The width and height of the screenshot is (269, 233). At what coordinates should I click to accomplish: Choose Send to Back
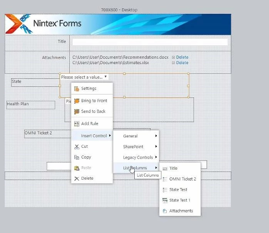click(92, 111)
